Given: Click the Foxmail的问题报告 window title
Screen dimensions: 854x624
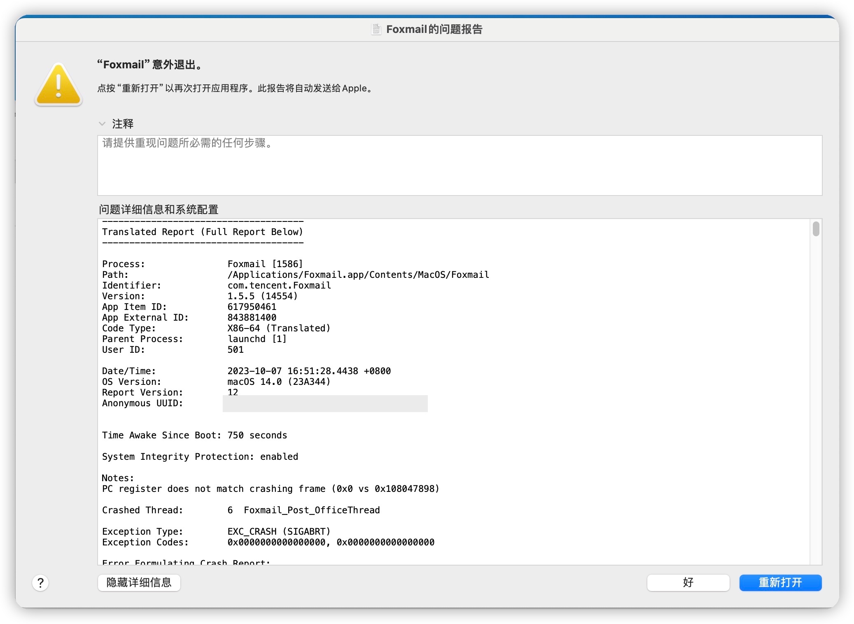Looking at the screenshot, I should [434, 29].
